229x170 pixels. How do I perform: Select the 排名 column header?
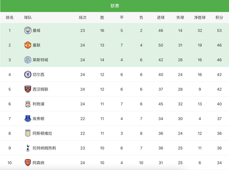point(10,18)
